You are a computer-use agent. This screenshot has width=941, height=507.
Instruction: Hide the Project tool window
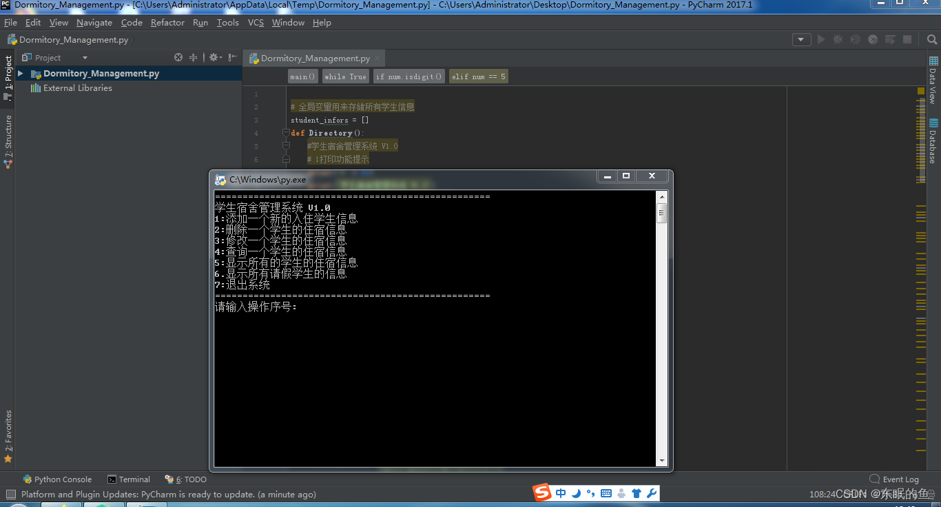(233, 58)
